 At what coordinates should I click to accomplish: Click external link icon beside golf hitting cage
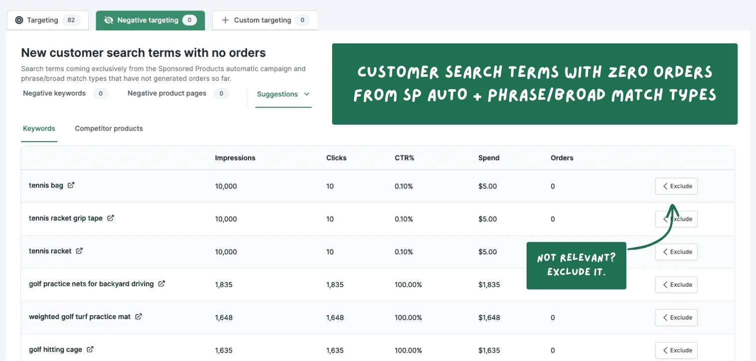90,350
